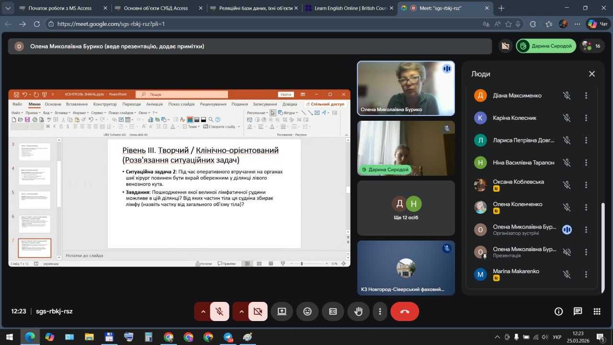Screen dimensions: 613x345
Task: Unmute the microphone
Action: click(219, 311)
